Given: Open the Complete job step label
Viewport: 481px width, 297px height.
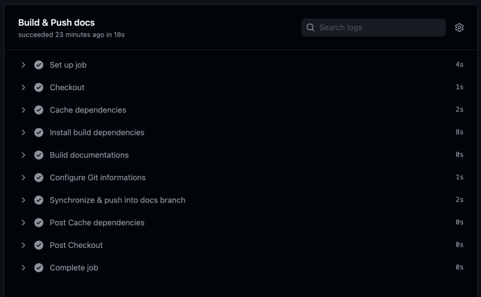Looking at the screenshot, I should point(74,268).
